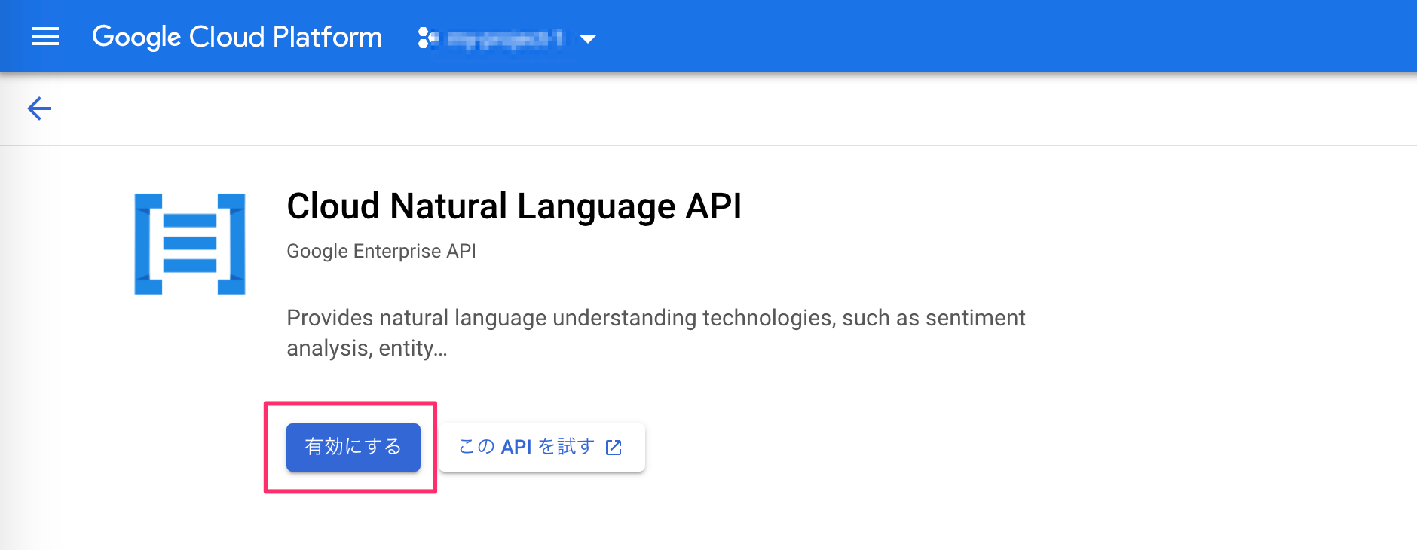The image size is (1417, 550).
Task: Click the project hexagon icon
Action: [427, 38]
